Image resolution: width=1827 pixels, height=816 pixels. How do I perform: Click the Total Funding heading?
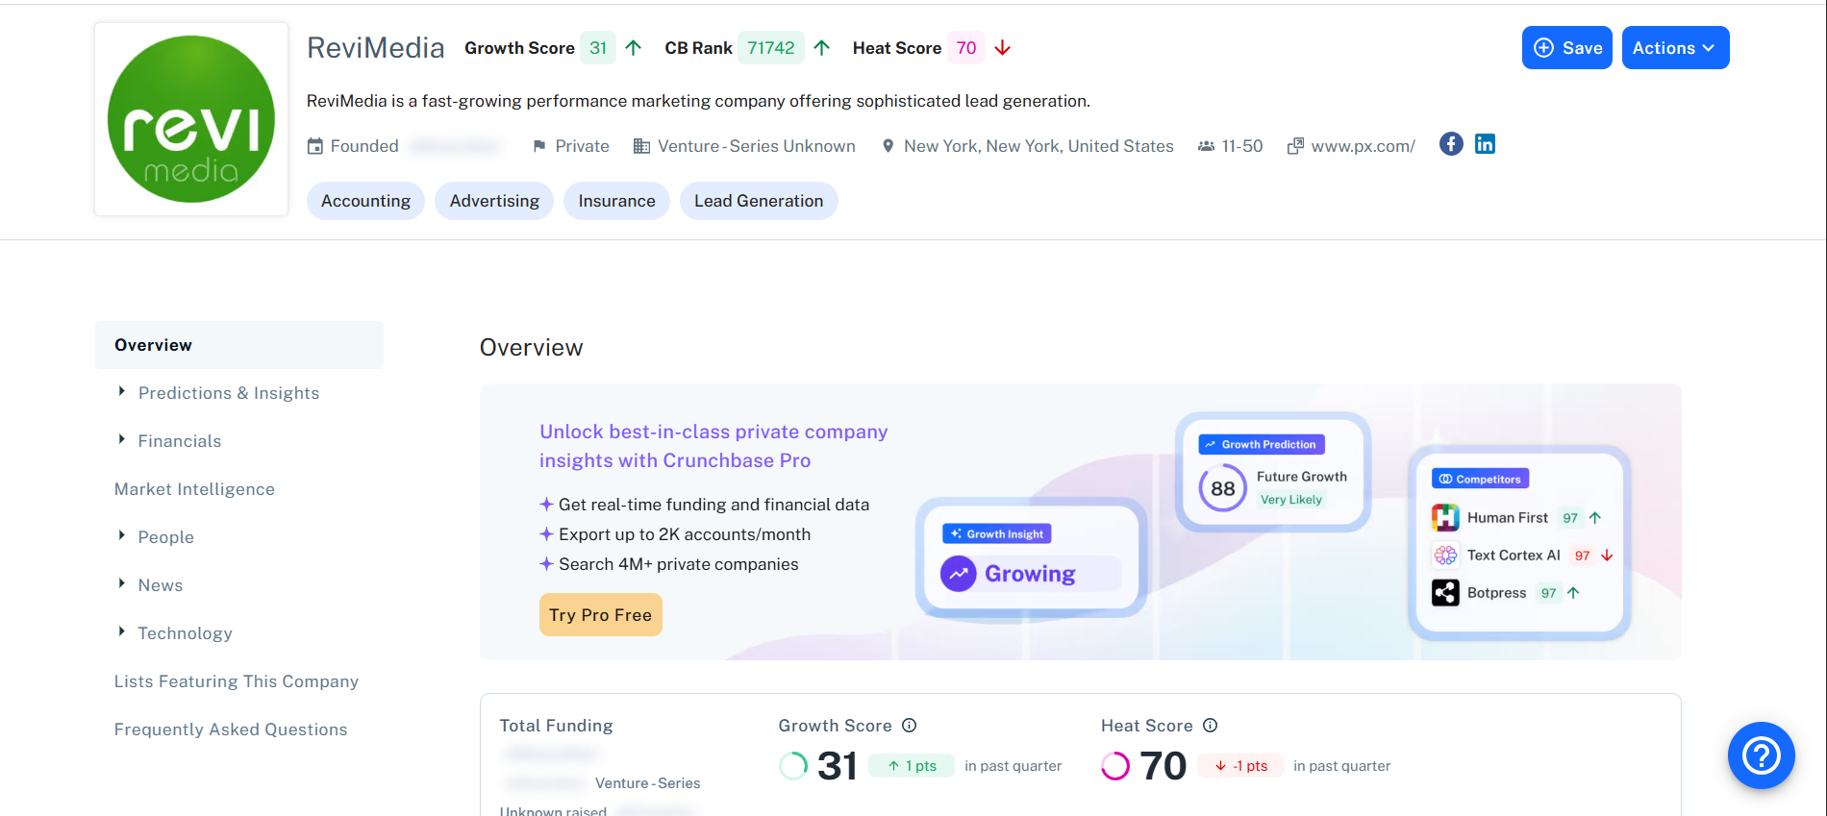click(556, 726)
